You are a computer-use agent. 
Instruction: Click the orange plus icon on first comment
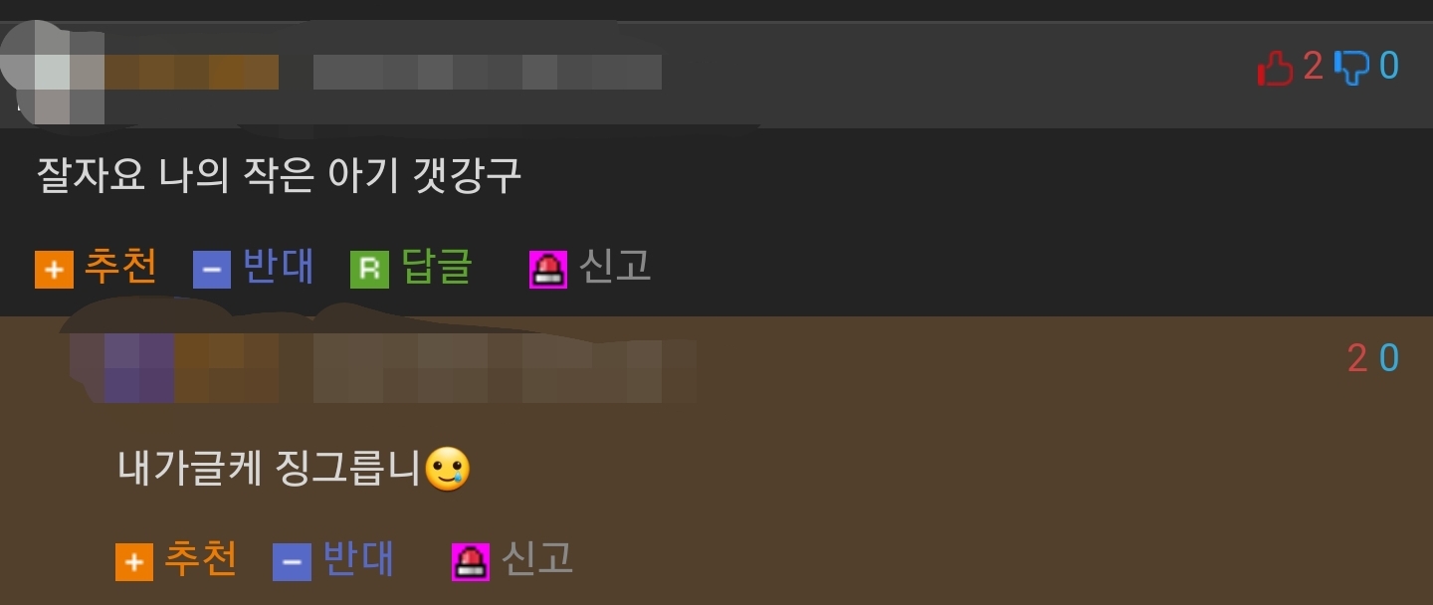54,270
